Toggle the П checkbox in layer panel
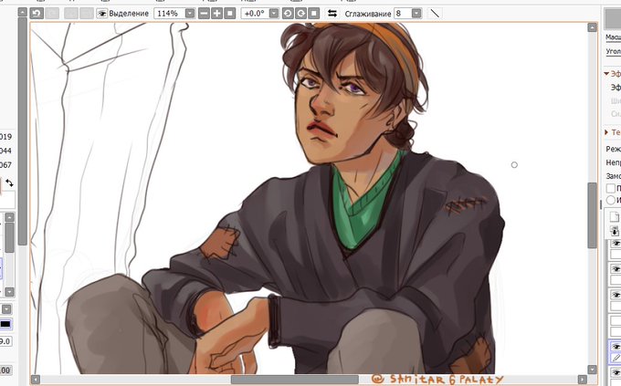This screenshot has height=386, width=621. point(611,189)
